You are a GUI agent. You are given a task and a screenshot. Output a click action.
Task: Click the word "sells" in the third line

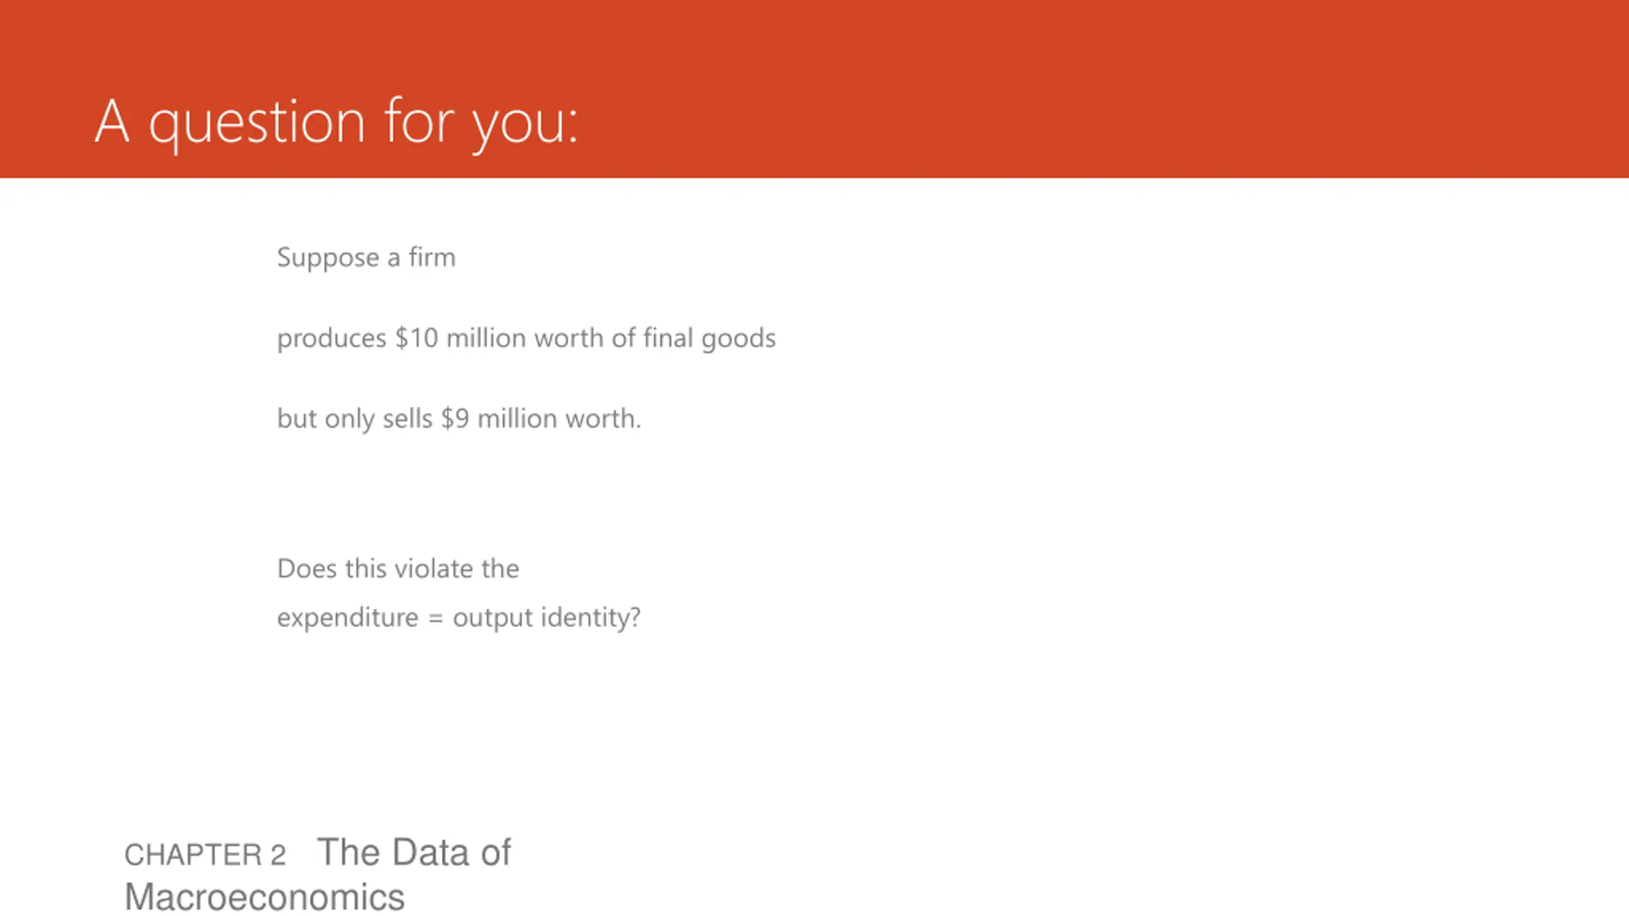click(407, 419)
